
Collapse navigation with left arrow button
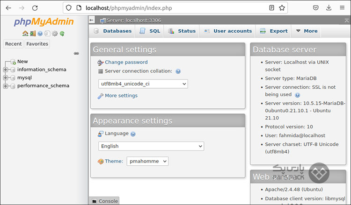pyautogui.click(x=91, y=20)
